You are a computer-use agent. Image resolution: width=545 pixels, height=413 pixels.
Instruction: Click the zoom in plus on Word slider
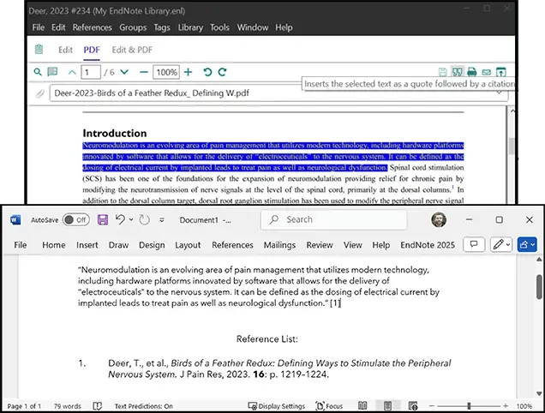(506, 405)
